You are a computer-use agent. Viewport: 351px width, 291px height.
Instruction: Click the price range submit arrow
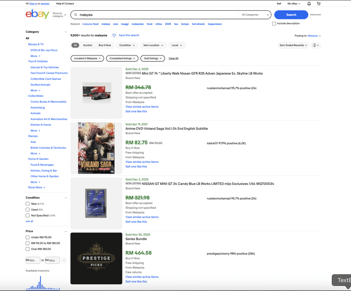64,261
